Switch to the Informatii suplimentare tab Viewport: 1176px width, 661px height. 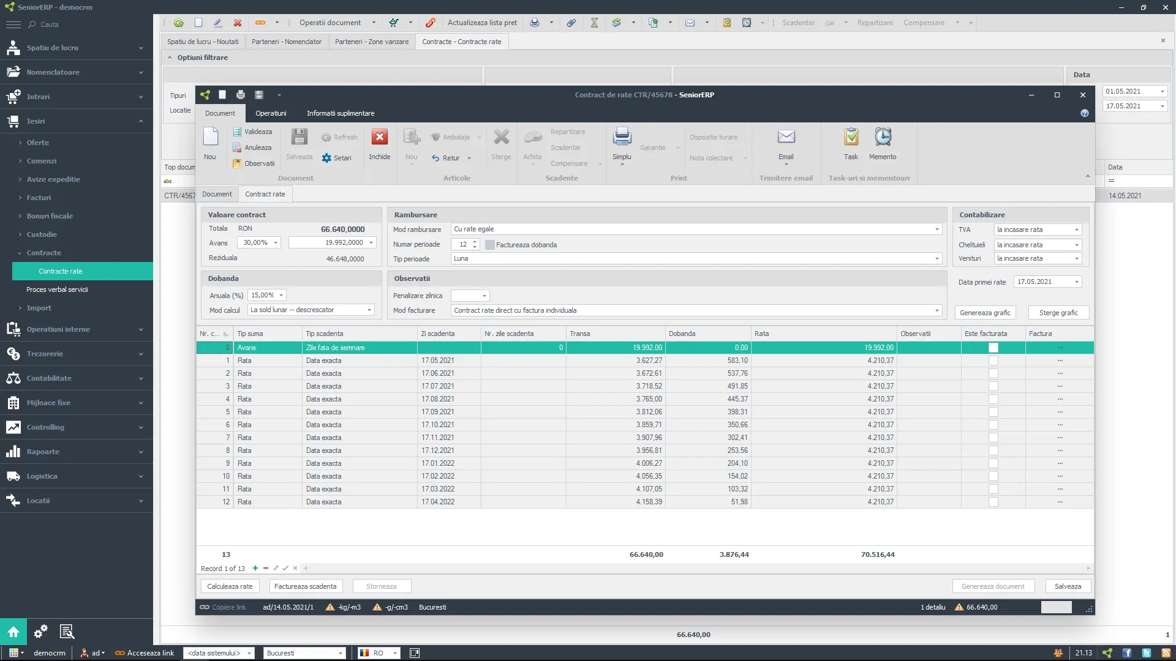click(x=341, y=113)
